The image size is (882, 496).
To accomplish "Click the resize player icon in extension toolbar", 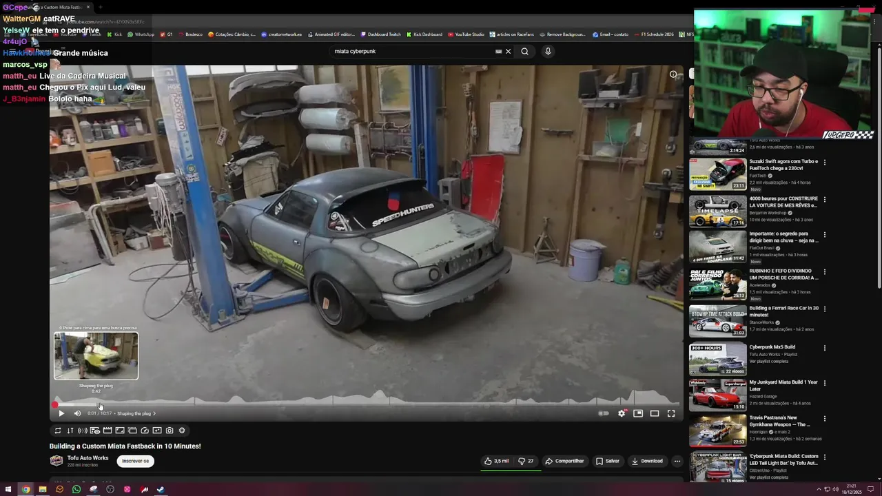I will [x=120, y=431].
